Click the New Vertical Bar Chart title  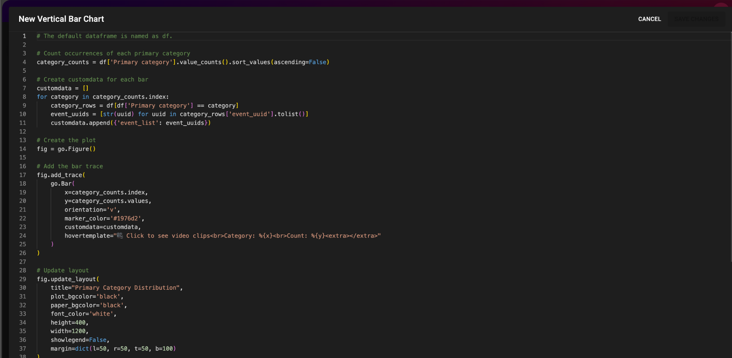pos(61,19)
